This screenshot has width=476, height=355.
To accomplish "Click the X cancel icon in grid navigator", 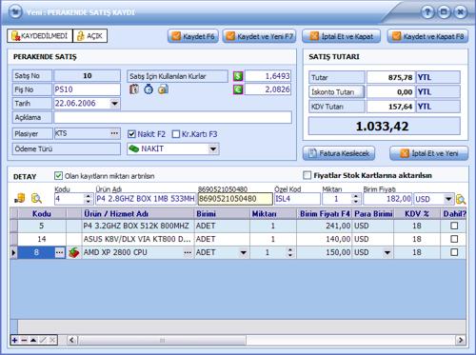I will click(x=52, y=340).
